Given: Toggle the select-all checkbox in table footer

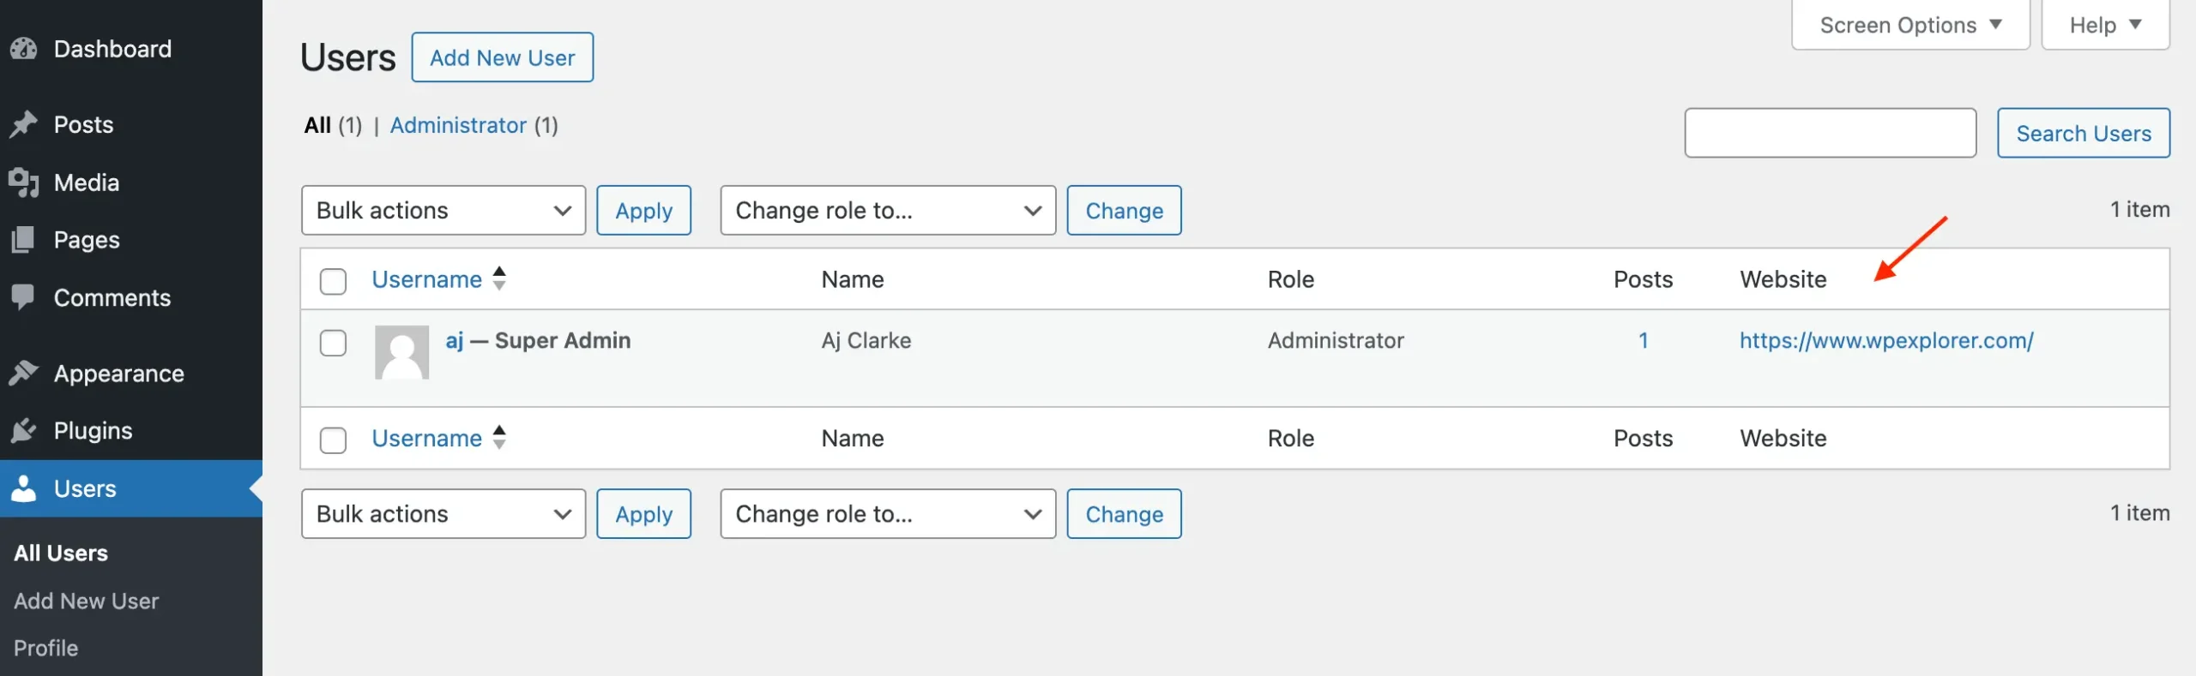Looking at the screenshot, I should tap(333, 440).
